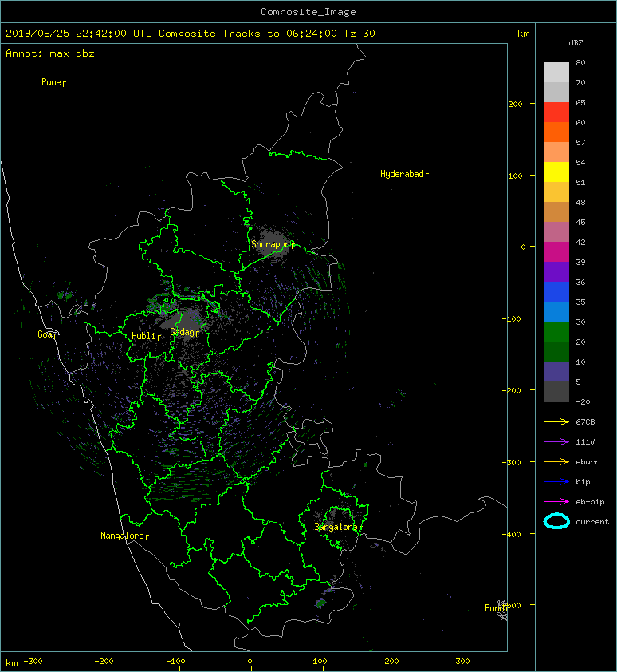Click the yellow 67CB track arrow in legend
Viewport: 617px width, 672px height.
pos(556,421)
